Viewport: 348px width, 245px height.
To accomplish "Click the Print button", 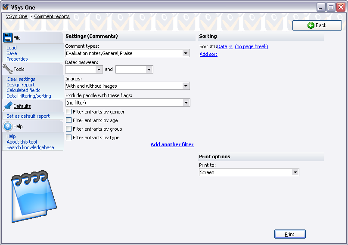I will pyautogui.click(x=290, y=234).
